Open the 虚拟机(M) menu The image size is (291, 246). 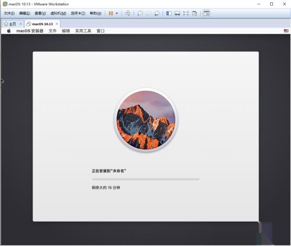[58, 13]
